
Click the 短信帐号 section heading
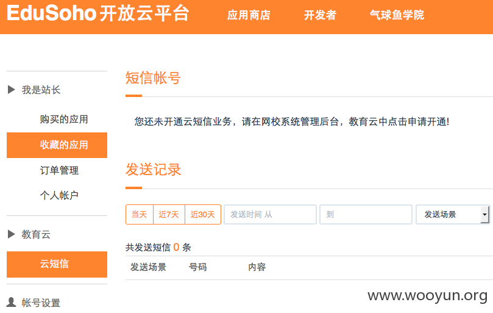click(153, 78)
